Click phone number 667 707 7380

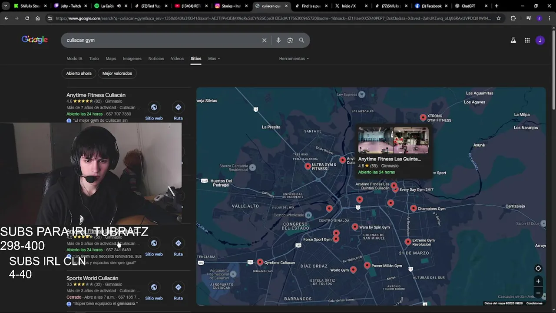[x=118, y=114]
